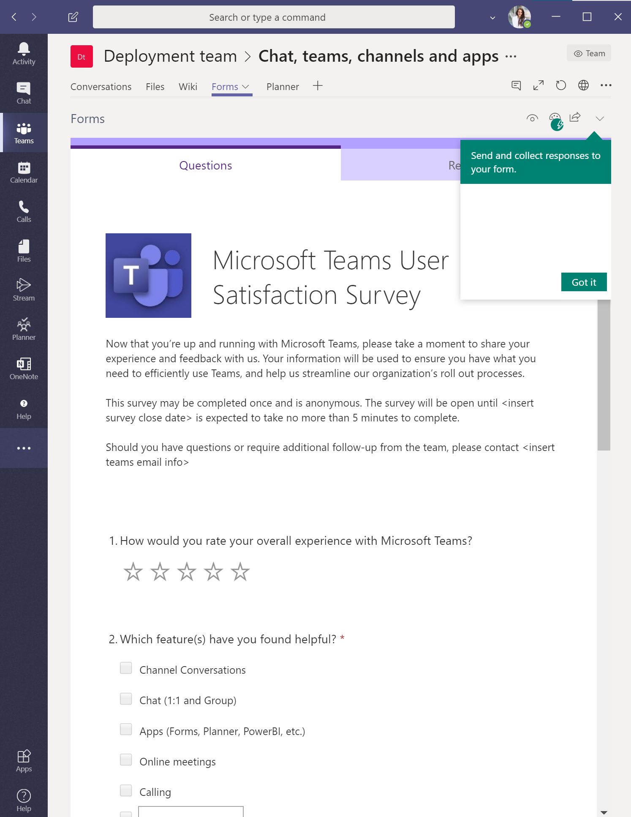Viewport: 631px width, 817px height.
Task: Start a new chat with compose icon
Action: [x=73, y=17]
